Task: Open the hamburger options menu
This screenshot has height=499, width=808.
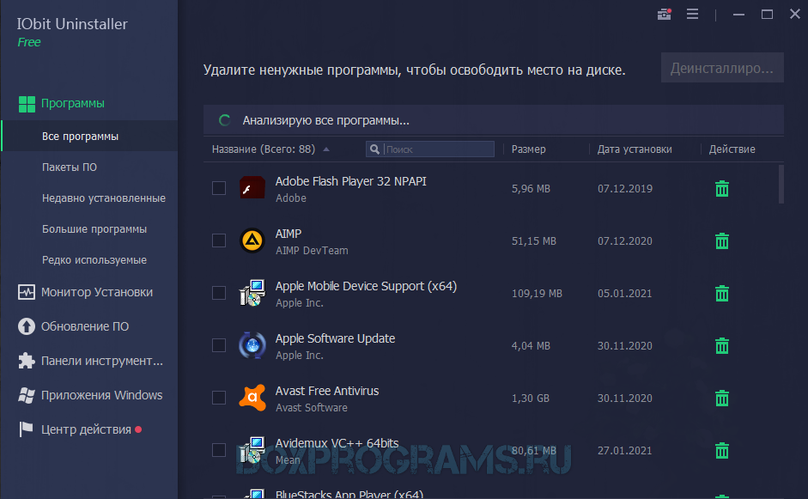Action: point(693,14)
